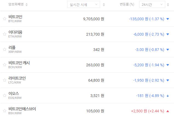Click the star beside Bitcoin Cash

pos(4,65)
